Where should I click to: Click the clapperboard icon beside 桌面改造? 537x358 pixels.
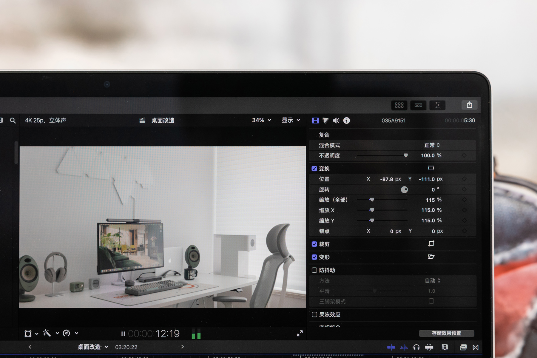(143, 121)
